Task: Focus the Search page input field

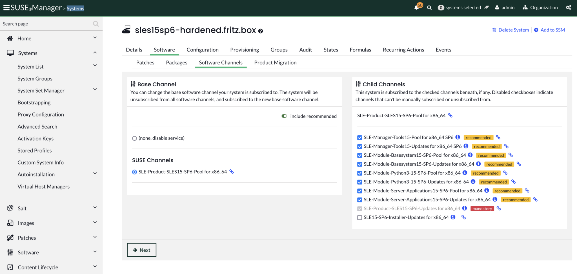Action: click(x=46, y=24)
